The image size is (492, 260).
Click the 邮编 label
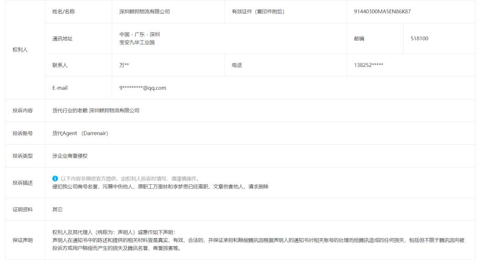pyautogui.click(x=359, y=39)
